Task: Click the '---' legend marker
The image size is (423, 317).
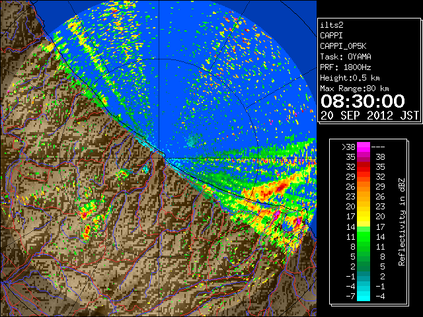Action: pos(378,147)
